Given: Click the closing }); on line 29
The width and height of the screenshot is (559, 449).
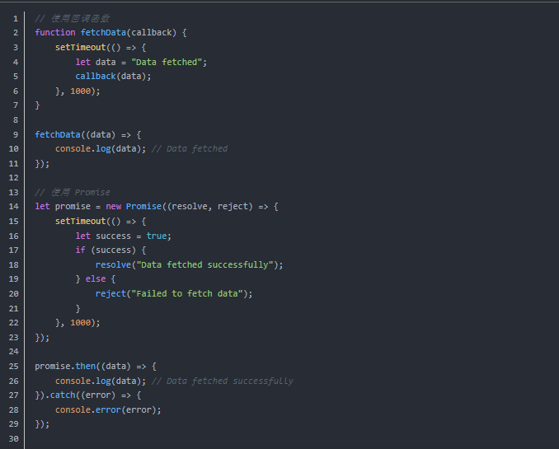Looking at the screenshot, I should pyautogui.click(x=42, y=424).
